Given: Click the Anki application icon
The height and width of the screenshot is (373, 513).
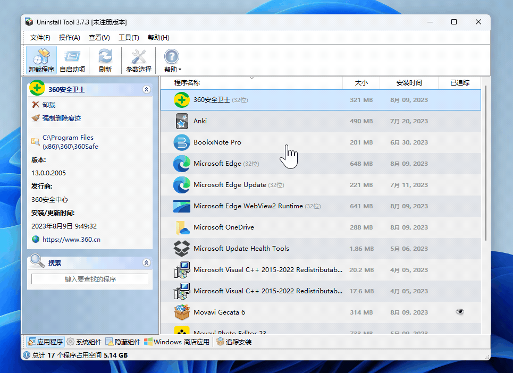Looking at the screenshot, I should 182,121.
